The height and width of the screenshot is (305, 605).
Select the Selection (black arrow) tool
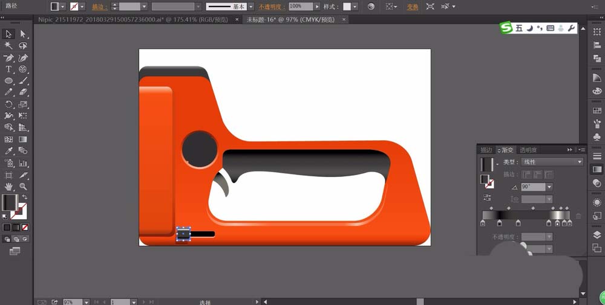[8, 34]
